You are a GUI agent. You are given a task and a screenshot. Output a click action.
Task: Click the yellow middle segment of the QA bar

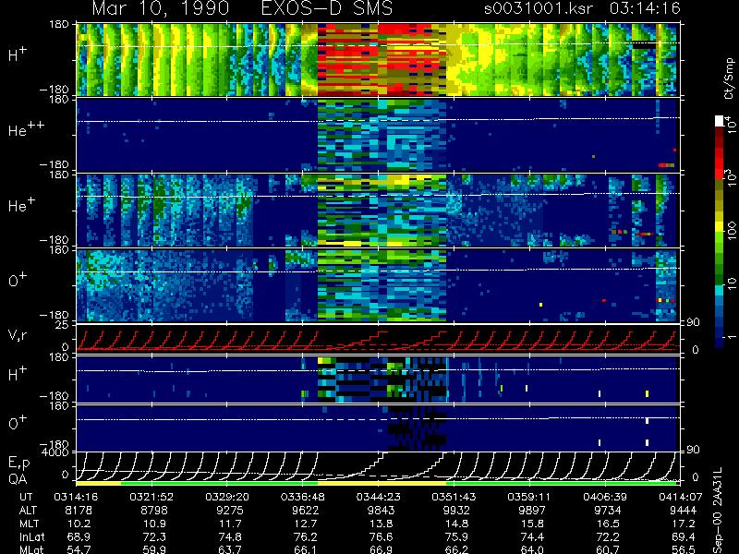pos(382,483)
